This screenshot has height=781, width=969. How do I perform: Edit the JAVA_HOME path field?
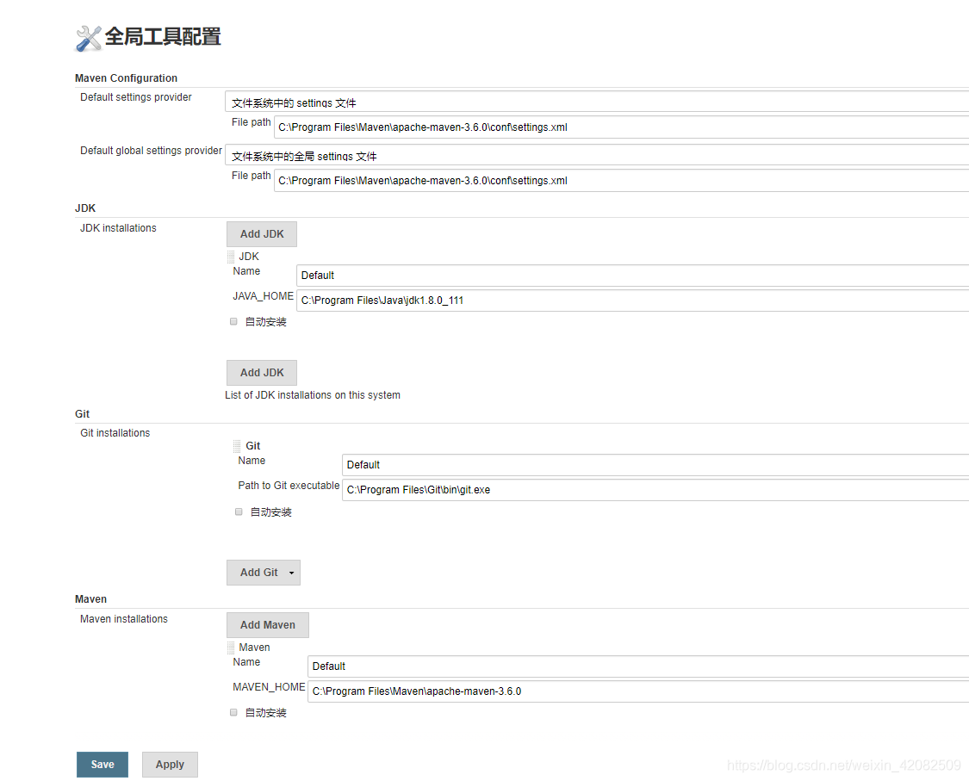click(633, 301)
